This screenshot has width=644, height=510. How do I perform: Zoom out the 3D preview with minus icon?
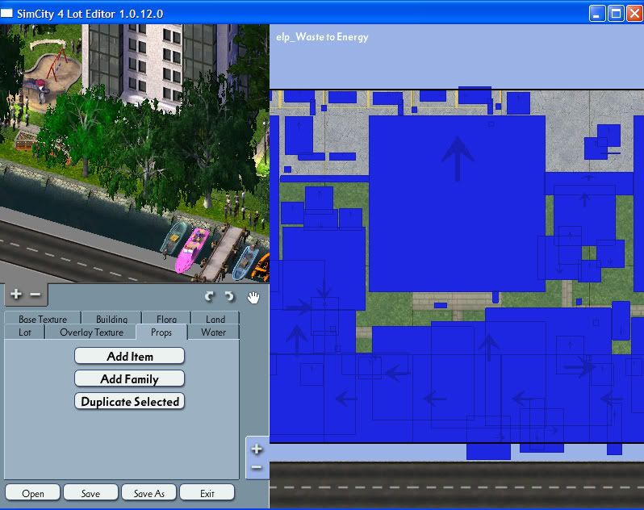pyautogui.click(x=36, y=294)
